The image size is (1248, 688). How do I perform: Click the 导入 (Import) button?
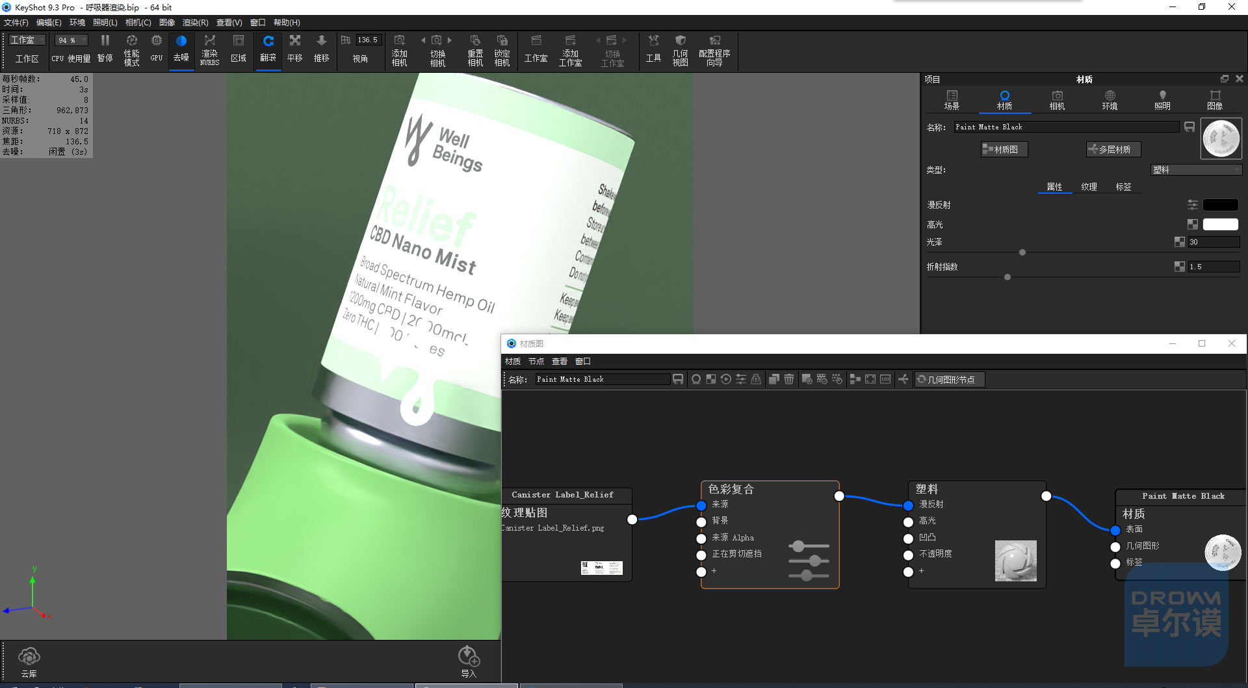click(x=469, y=662)
